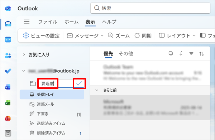
Task: Click the 同期 sync button
Action: tap(143, 36)
